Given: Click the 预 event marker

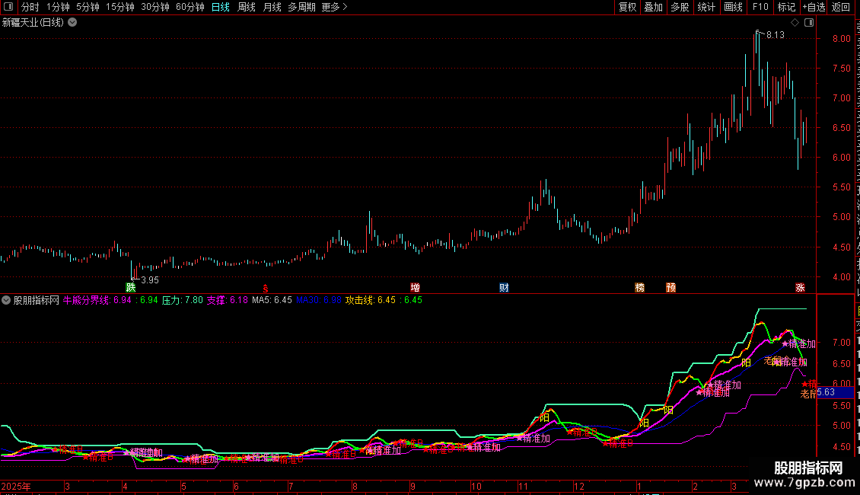Looking at the screenshot, I should pyautogui.click(x=670, y=288).
